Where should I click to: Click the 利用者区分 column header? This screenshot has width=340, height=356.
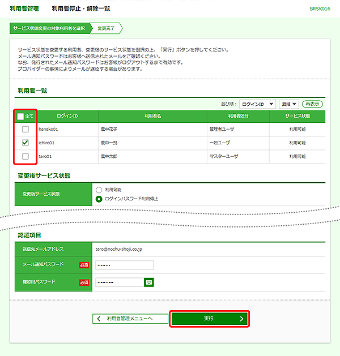238,116
